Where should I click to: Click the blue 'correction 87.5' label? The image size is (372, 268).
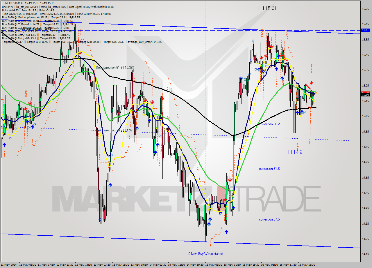269,219
